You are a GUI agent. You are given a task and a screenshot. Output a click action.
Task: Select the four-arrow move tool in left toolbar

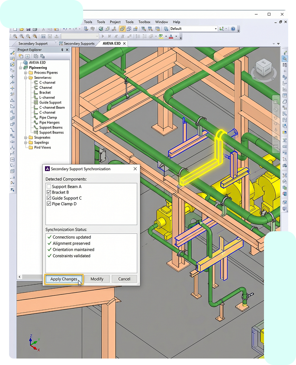point(12,77)
